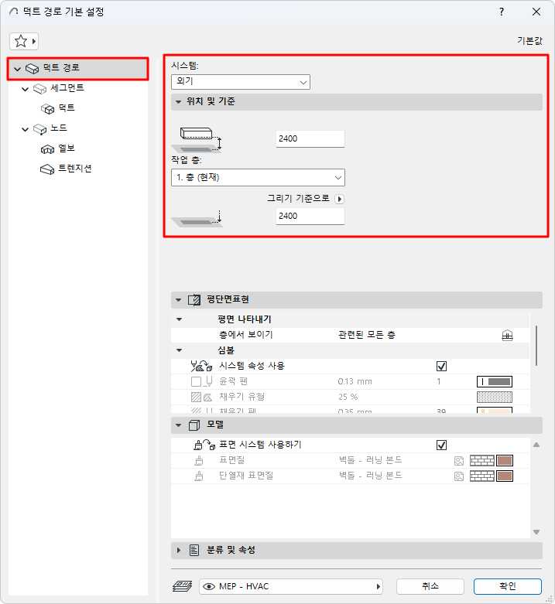Screen dimensions: 555x604
Task: Open the 작업 층 dropdown
Action: (258, 178)
